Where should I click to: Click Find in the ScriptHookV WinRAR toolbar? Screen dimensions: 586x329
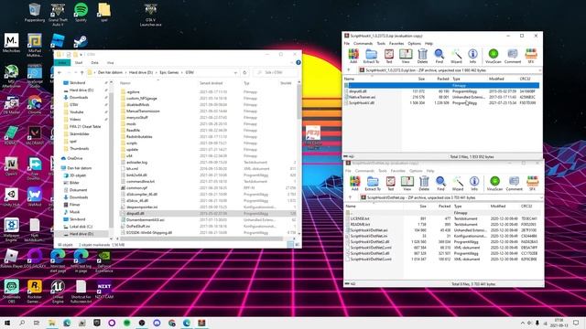point(439,56)
